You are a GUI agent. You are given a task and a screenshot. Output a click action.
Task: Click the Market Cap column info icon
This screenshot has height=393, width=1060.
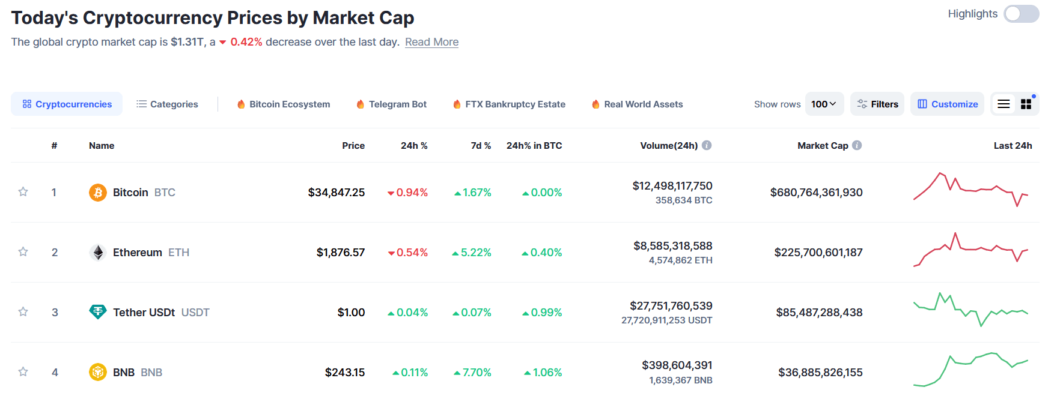[857, 145]
